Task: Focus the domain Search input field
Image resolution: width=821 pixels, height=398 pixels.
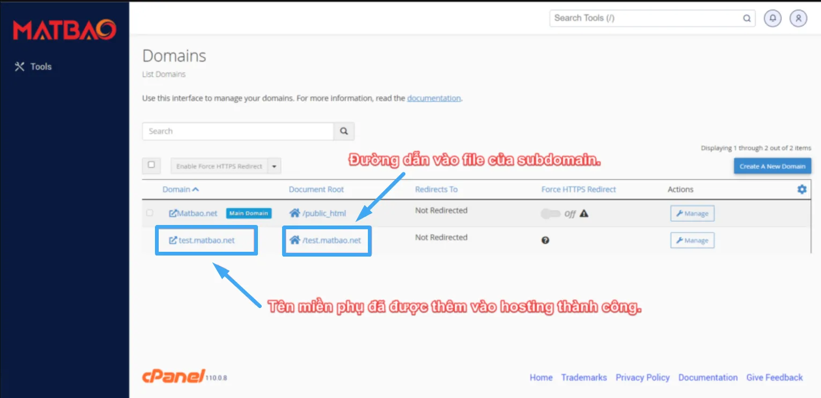Action: (x=238, y=131)
